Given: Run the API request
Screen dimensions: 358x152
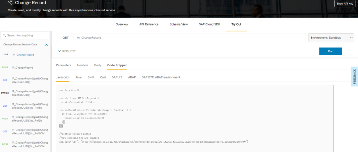Looking at the screenshot, I should pos(330,51).
